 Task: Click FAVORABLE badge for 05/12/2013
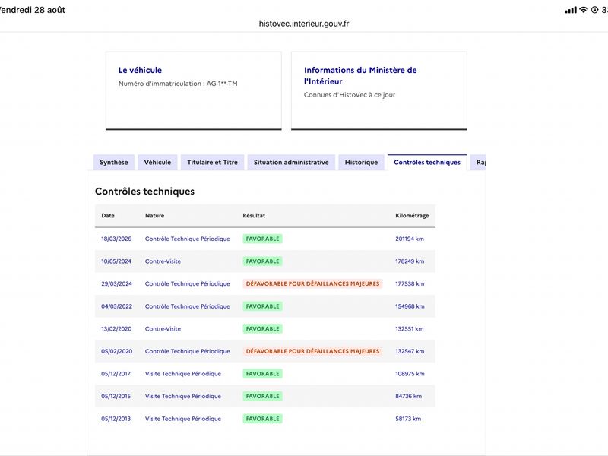tap(262, 419)
